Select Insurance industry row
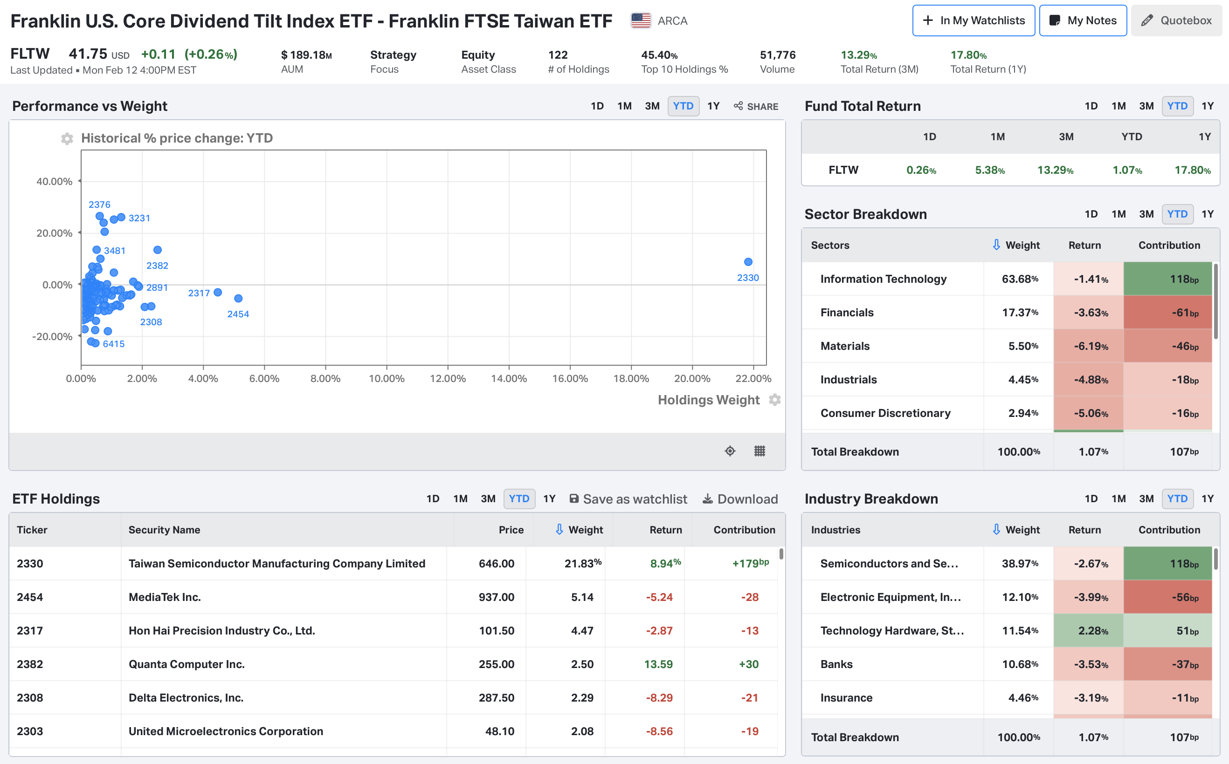The image size is (1229, 764). tap(1007, 698)
